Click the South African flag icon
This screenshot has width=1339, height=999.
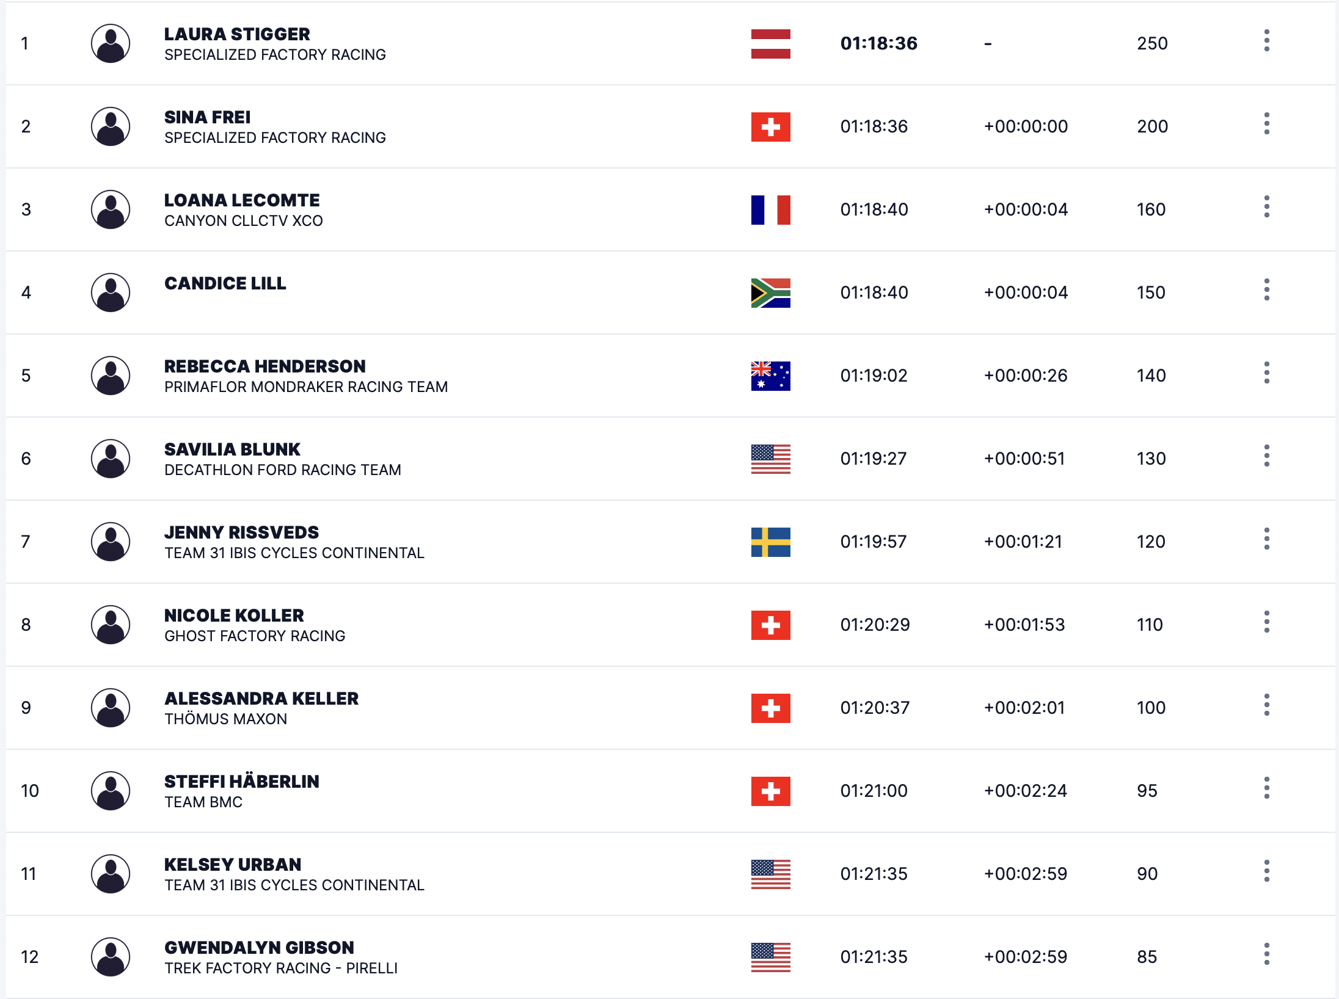click(770, 293)
